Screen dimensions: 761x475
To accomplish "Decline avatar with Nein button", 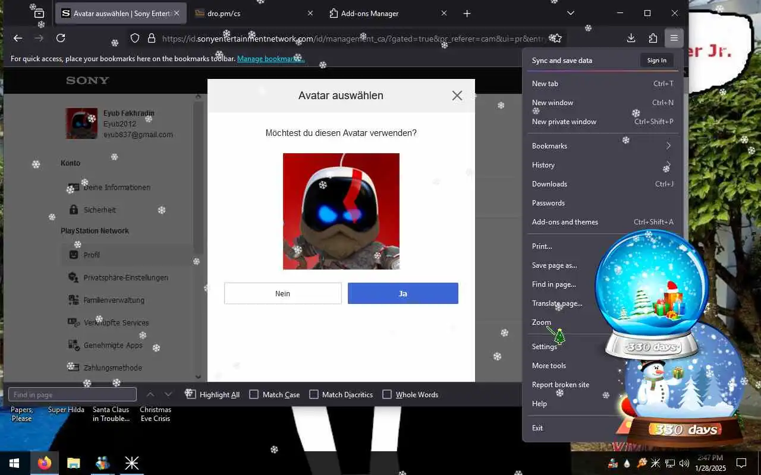I will point(283,293).
